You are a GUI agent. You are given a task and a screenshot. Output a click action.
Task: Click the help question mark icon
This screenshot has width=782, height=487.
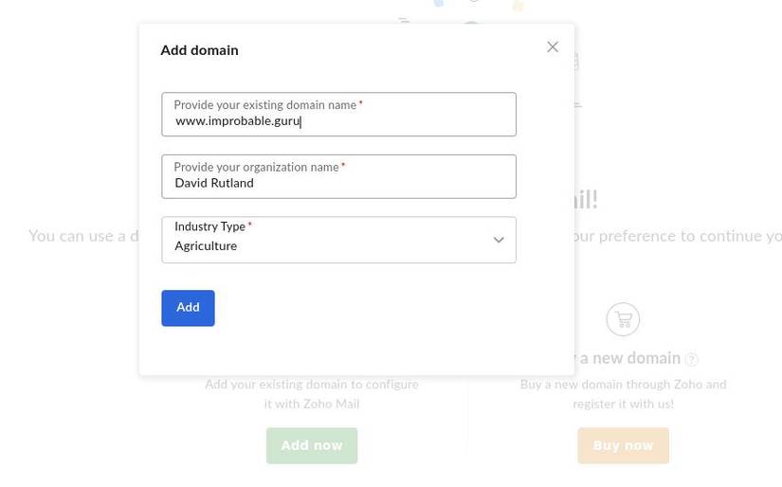(691, 360)
